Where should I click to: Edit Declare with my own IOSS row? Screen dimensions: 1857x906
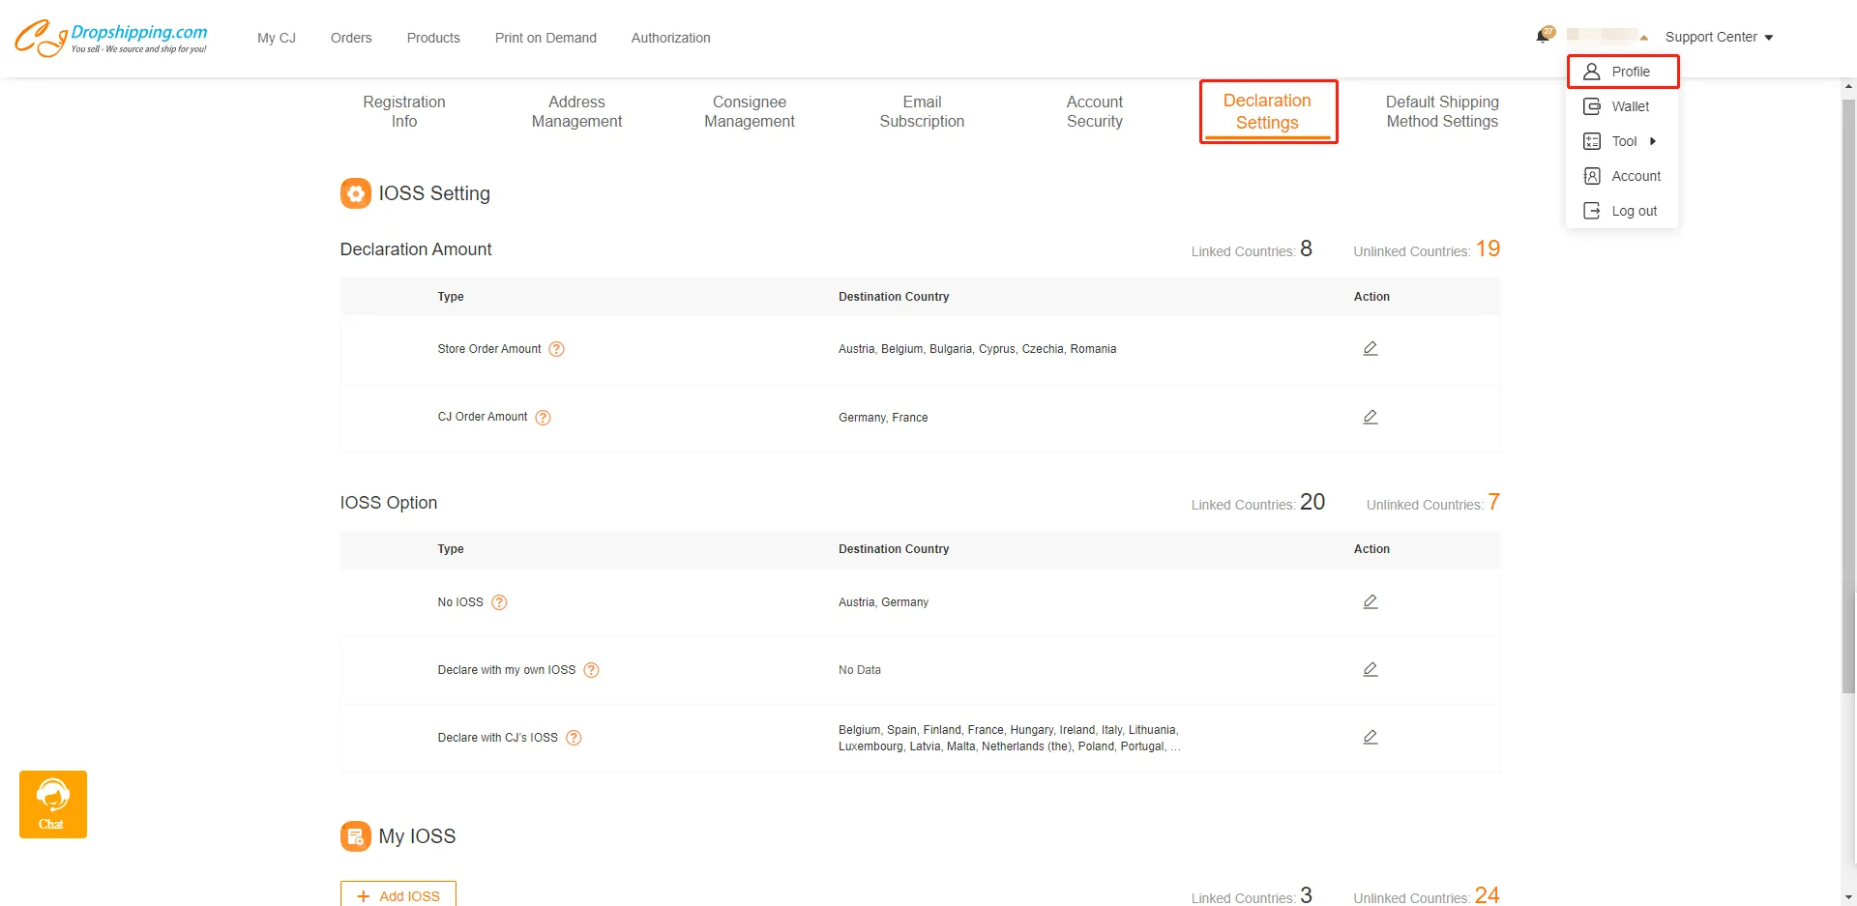(x=1370, y=669)
